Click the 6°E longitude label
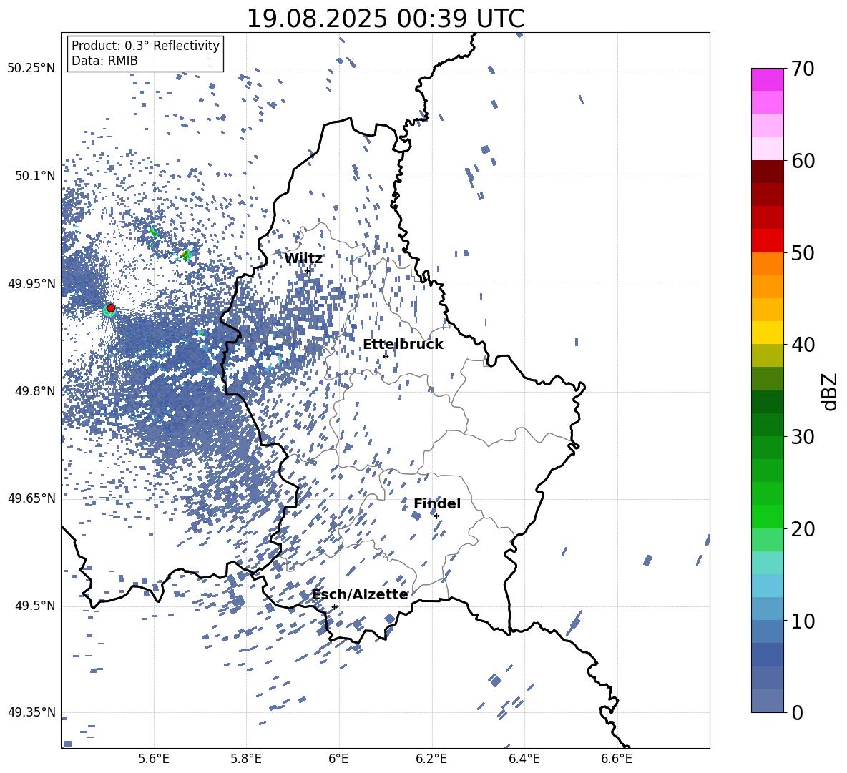The width and height of the screenshot is (847, 773). click(338, 759)
